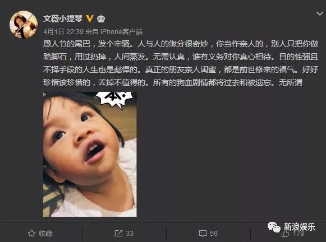The width and height of the screenshot is (326, 242).
Task: Open the 4月1日 22:39 timestamp link
Action: [x=63, y=32]
